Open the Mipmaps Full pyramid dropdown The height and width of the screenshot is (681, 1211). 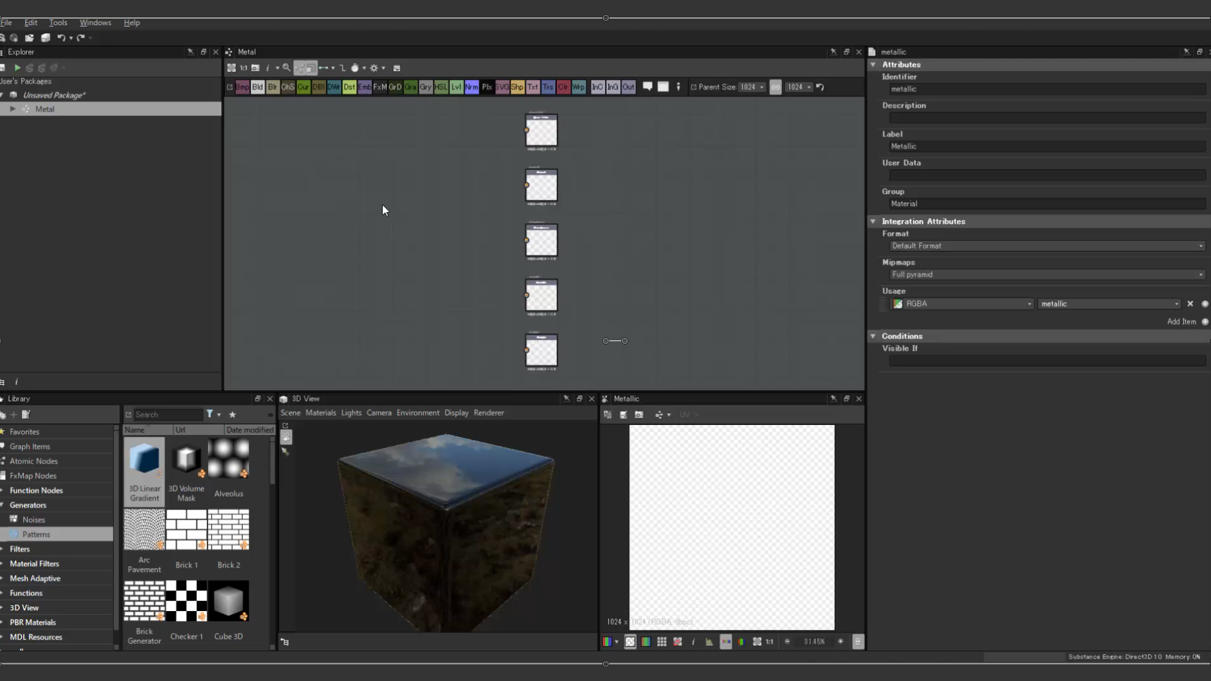(1046, 275)
